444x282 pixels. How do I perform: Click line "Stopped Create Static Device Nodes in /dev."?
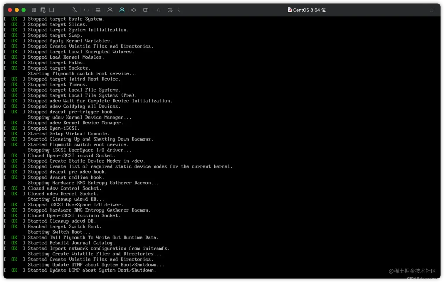click(86, 161)
